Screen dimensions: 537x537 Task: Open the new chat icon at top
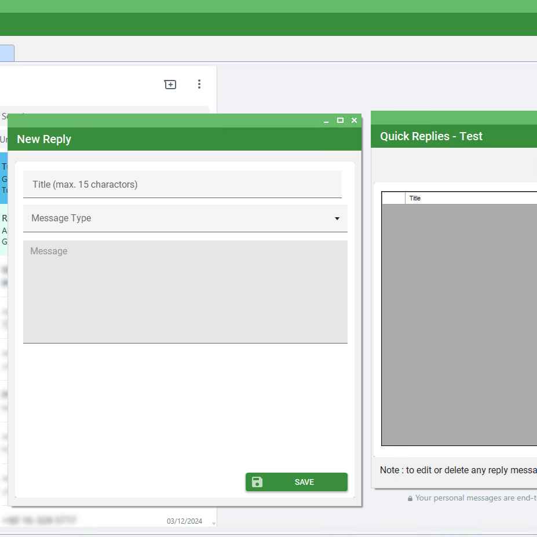170,84
